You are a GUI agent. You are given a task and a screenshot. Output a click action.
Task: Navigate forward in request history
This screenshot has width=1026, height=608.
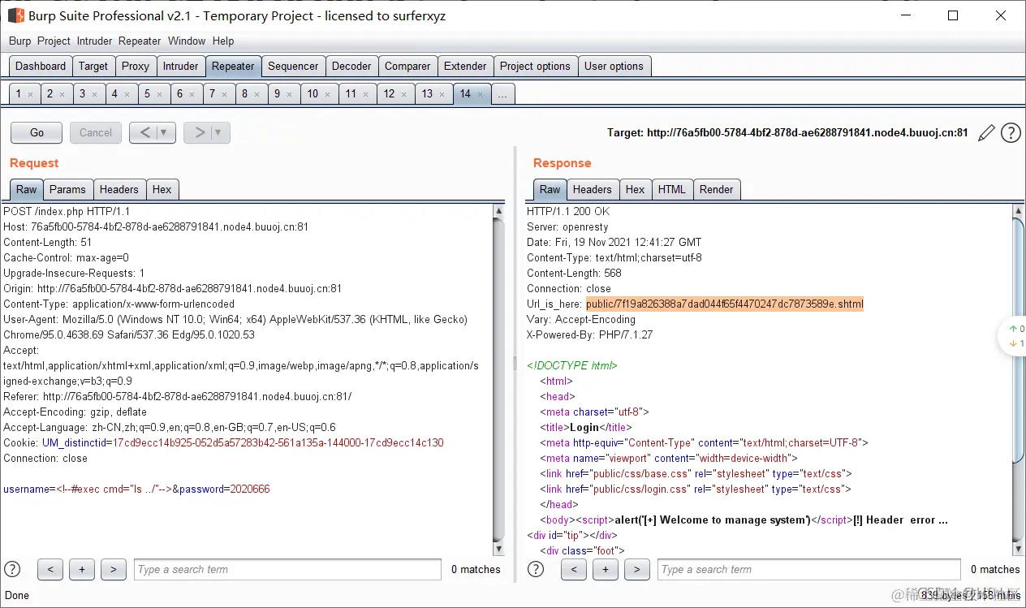click(199, 132)
